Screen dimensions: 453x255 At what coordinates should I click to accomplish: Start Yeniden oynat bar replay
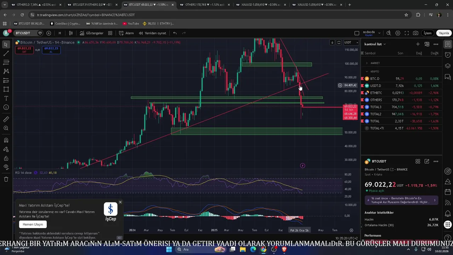pyautogui.click(x=153, y=33)
